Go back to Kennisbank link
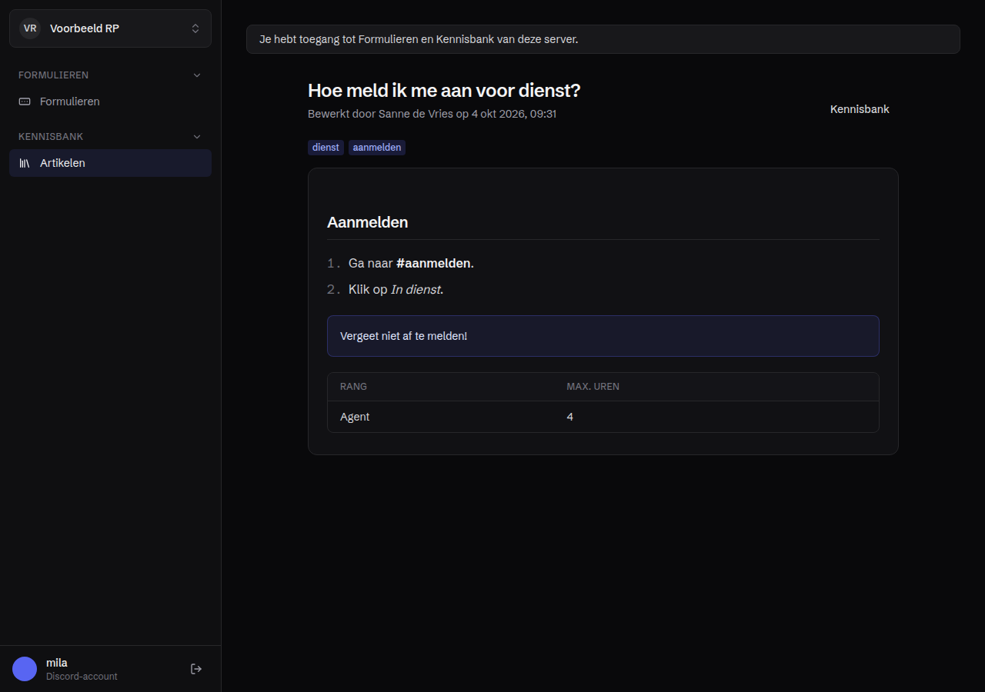985x692 pixels. pyautogui.click(x=860, y=109)
